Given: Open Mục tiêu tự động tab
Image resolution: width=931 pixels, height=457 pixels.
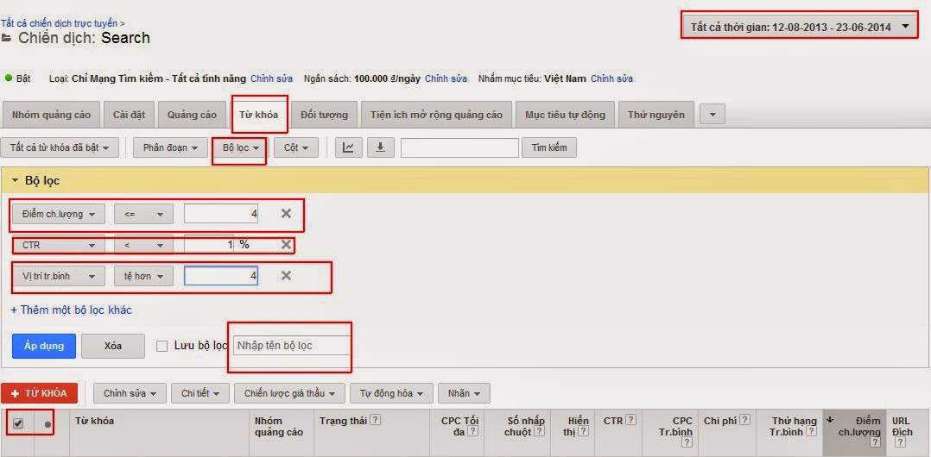Looking at the screenshot, I should (565, 115).
